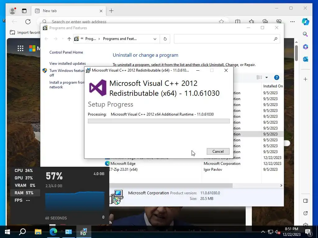Open Copilot in Edge sidebar
This screenshot has width=318, height=238.
pyautogui.click(x=306, y=21)
